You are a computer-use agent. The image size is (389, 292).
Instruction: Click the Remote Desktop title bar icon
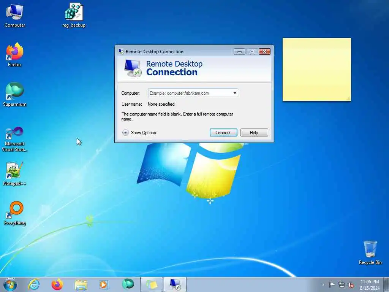coord(121,51)
